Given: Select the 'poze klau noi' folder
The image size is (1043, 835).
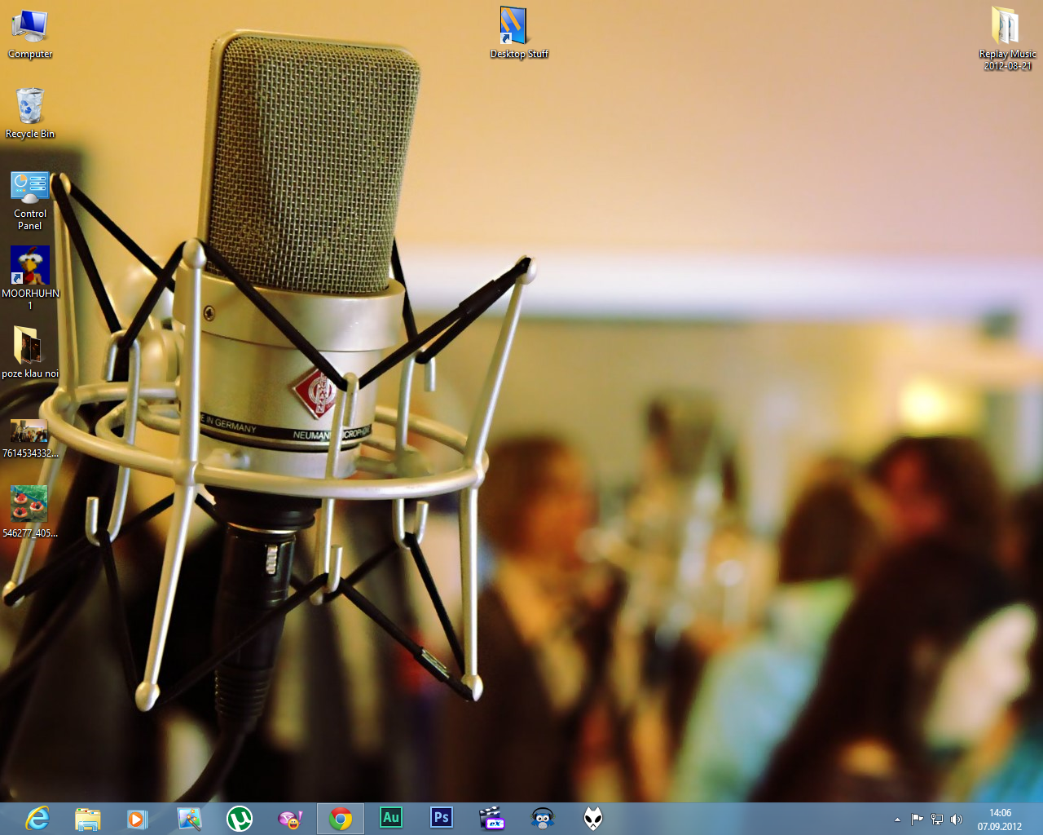Looking at the screenshot, I should (30, 352).
